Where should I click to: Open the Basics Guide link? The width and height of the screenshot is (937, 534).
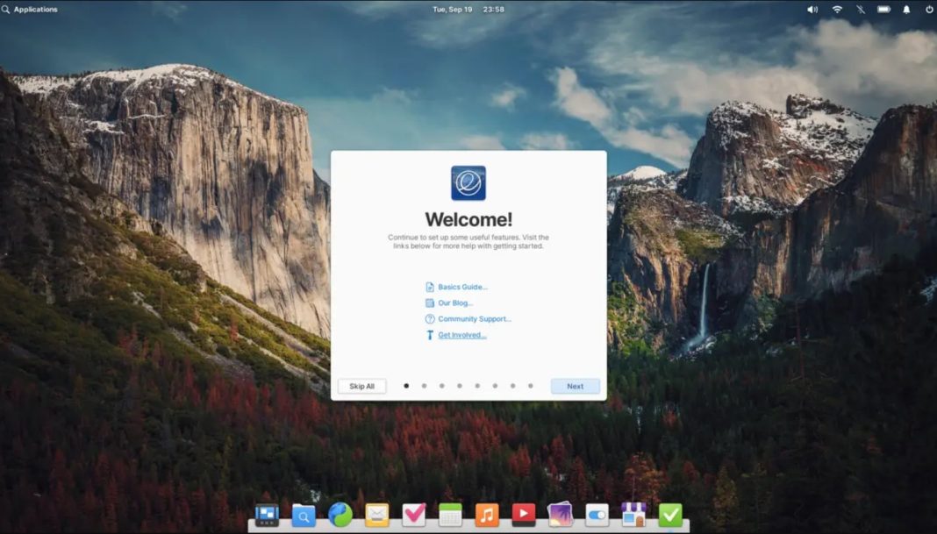click(x=462, y=287)
